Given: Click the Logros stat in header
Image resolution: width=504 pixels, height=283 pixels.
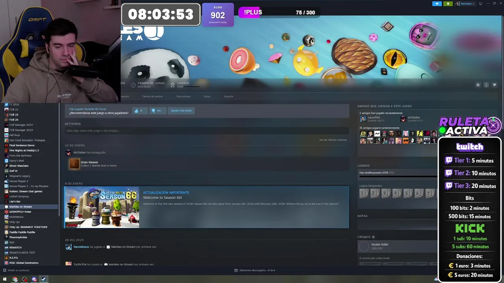Looking at the screenshot, I should tap(183, 84).
